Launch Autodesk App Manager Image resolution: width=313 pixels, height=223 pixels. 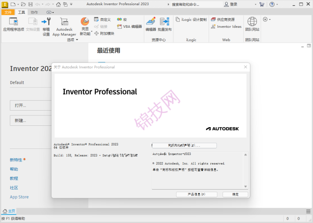64,26
